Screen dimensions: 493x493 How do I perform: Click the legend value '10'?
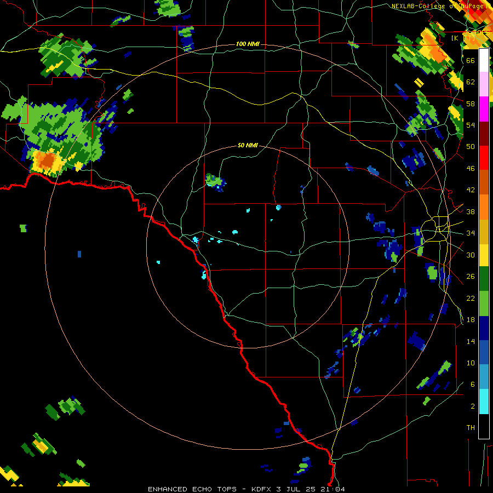(x=471, y=363)
